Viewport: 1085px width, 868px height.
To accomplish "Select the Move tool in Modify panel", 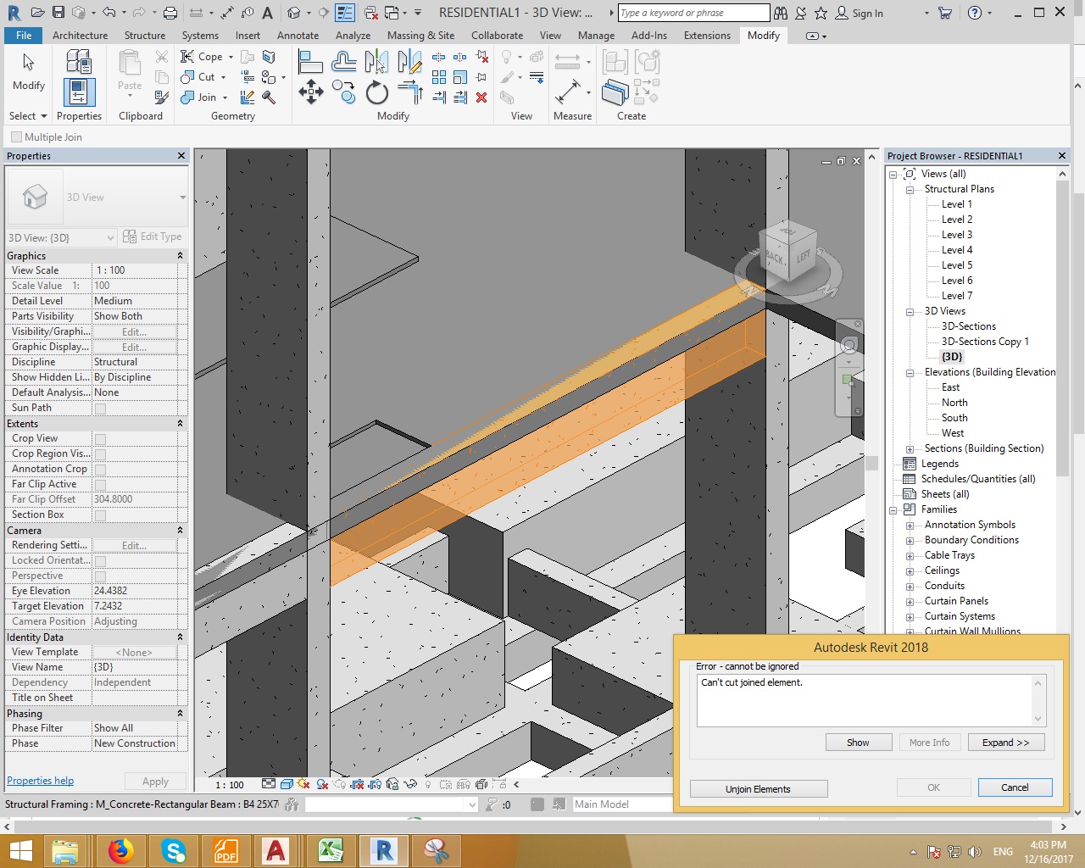I will 311,92.
